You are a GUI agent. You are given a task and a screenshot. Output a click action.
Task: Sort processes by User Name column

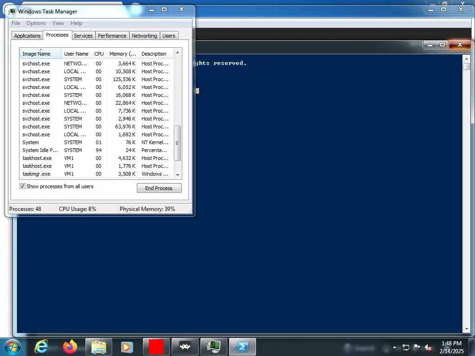pyautogui.click(x=76, y=54)
